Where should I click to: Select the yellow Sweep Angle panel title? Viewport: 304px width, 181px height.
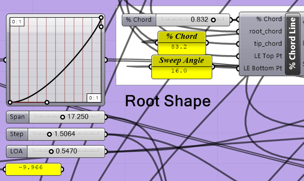pos(181,60)
